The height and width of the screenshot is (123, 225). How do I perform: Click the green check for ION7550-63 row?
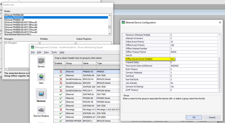pos(61,106)
